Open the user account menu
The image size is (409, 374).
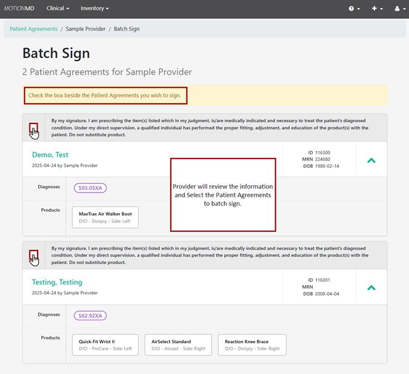coord(399,9)
